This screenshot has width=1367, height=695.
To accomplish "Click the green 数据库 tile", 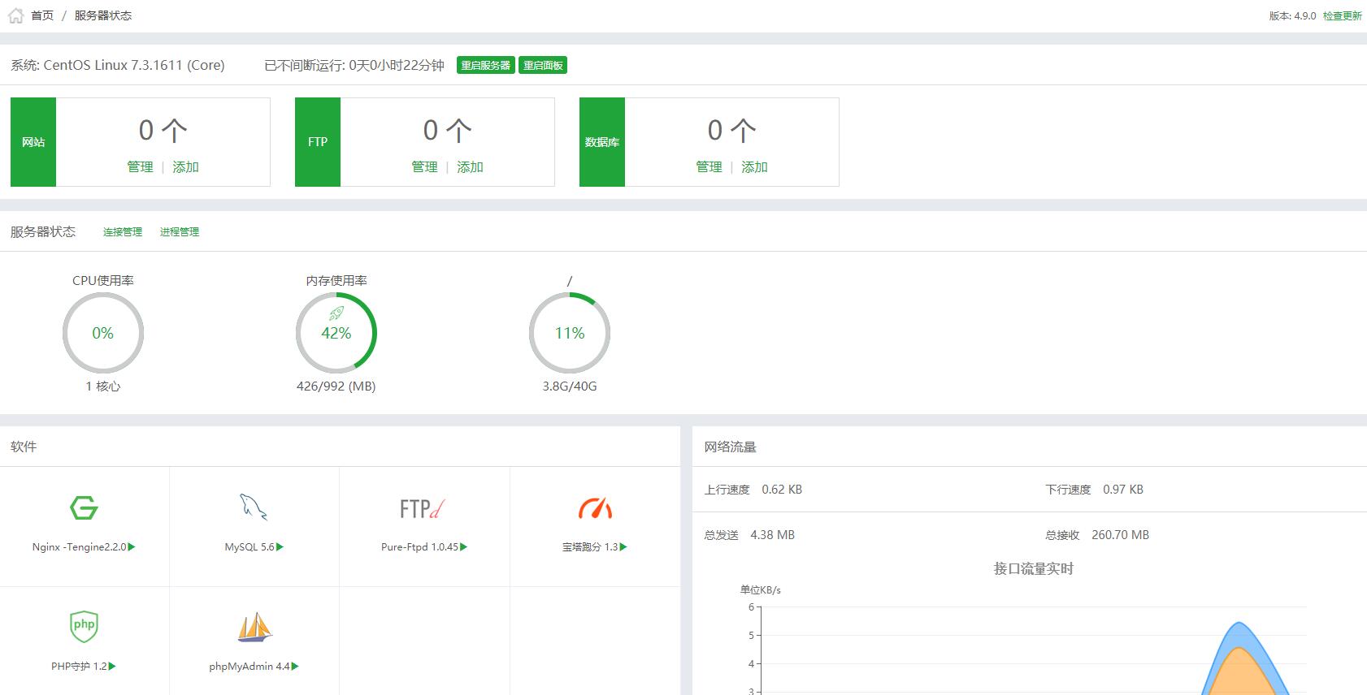I will coord(602,142).
